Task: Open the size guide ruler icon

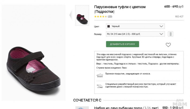Action: click(170, 34)
